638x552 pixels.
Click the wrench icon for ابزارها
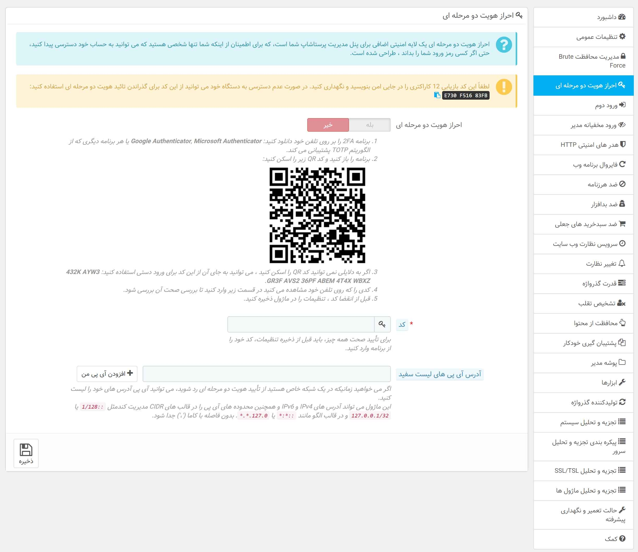coord(622,382)
